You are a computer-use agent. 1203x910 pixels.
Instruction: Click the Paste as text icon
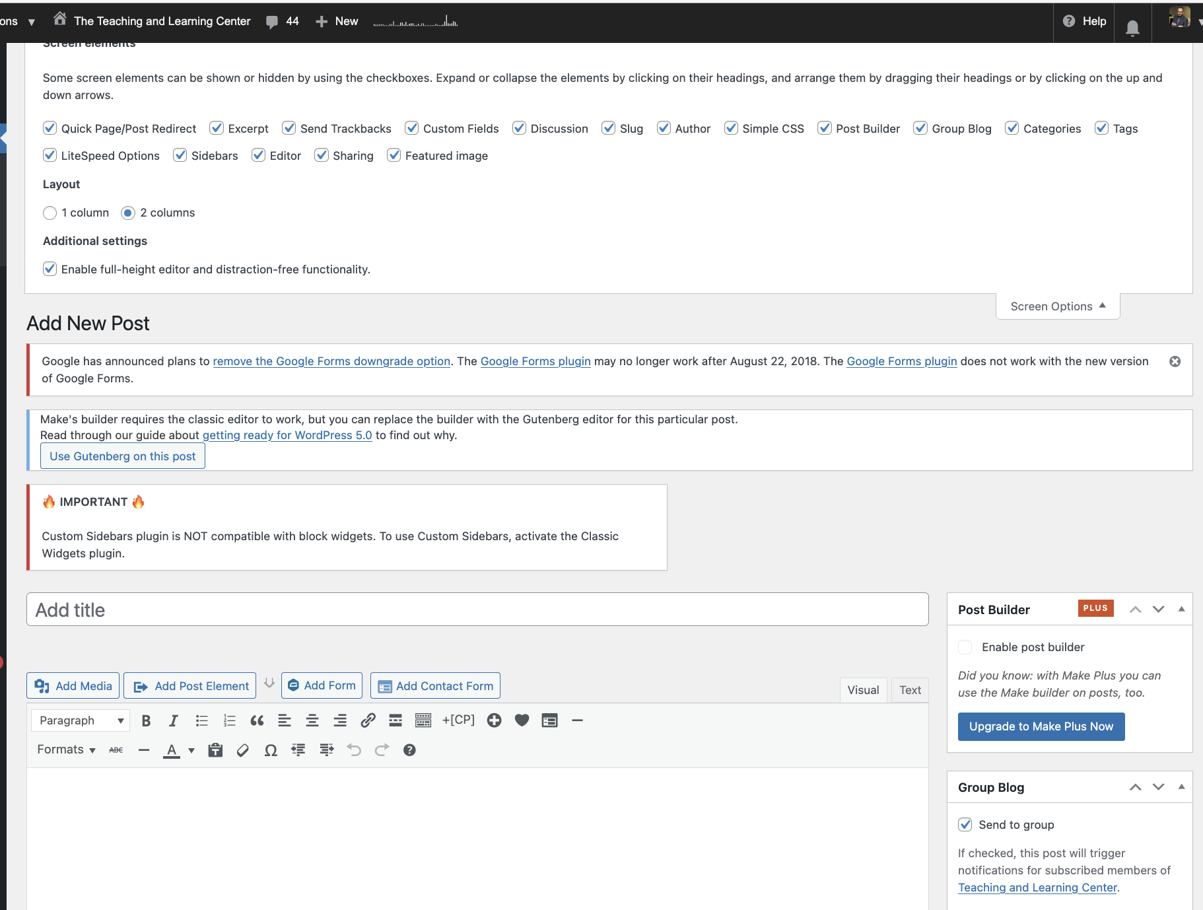(x=215, y=750)
